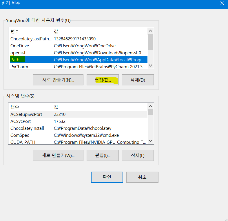Click the NVIDIA GPU Computing T... value
This screenshot has height=221, width=228.
click(100, 142)
